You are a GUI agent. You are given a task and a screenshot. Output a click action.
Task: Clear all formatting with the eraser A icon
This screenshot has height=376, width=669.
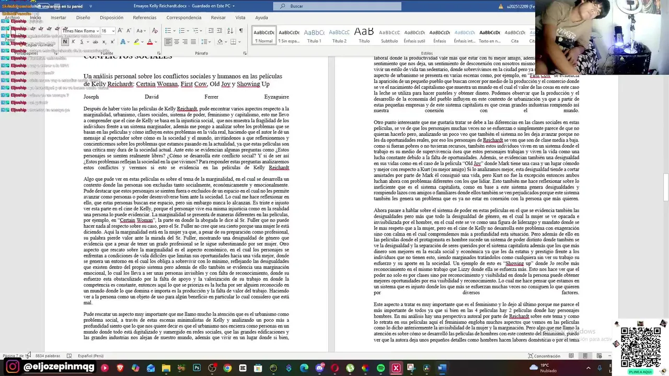[x=155, y=31]
